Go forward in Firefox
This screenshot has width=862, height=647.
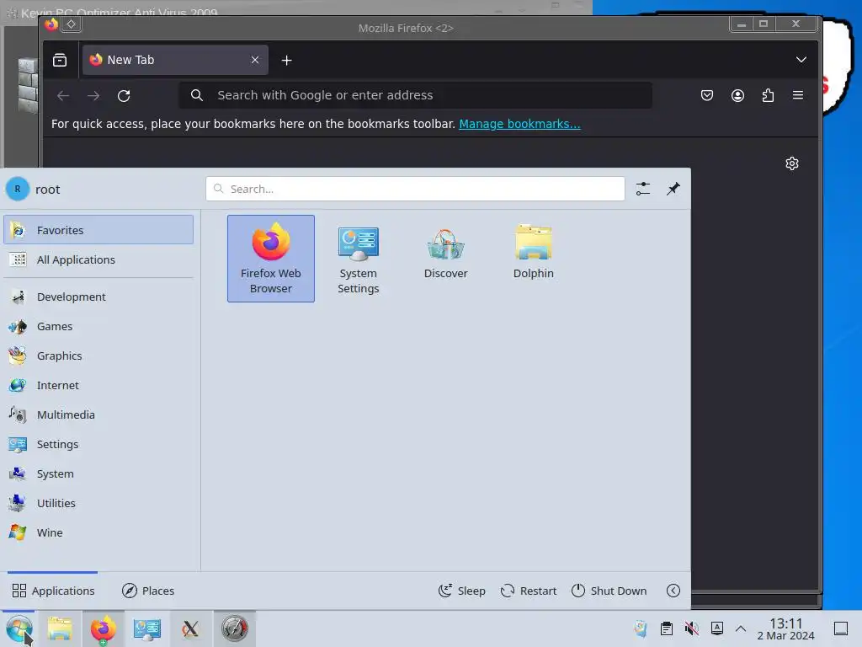93,96
